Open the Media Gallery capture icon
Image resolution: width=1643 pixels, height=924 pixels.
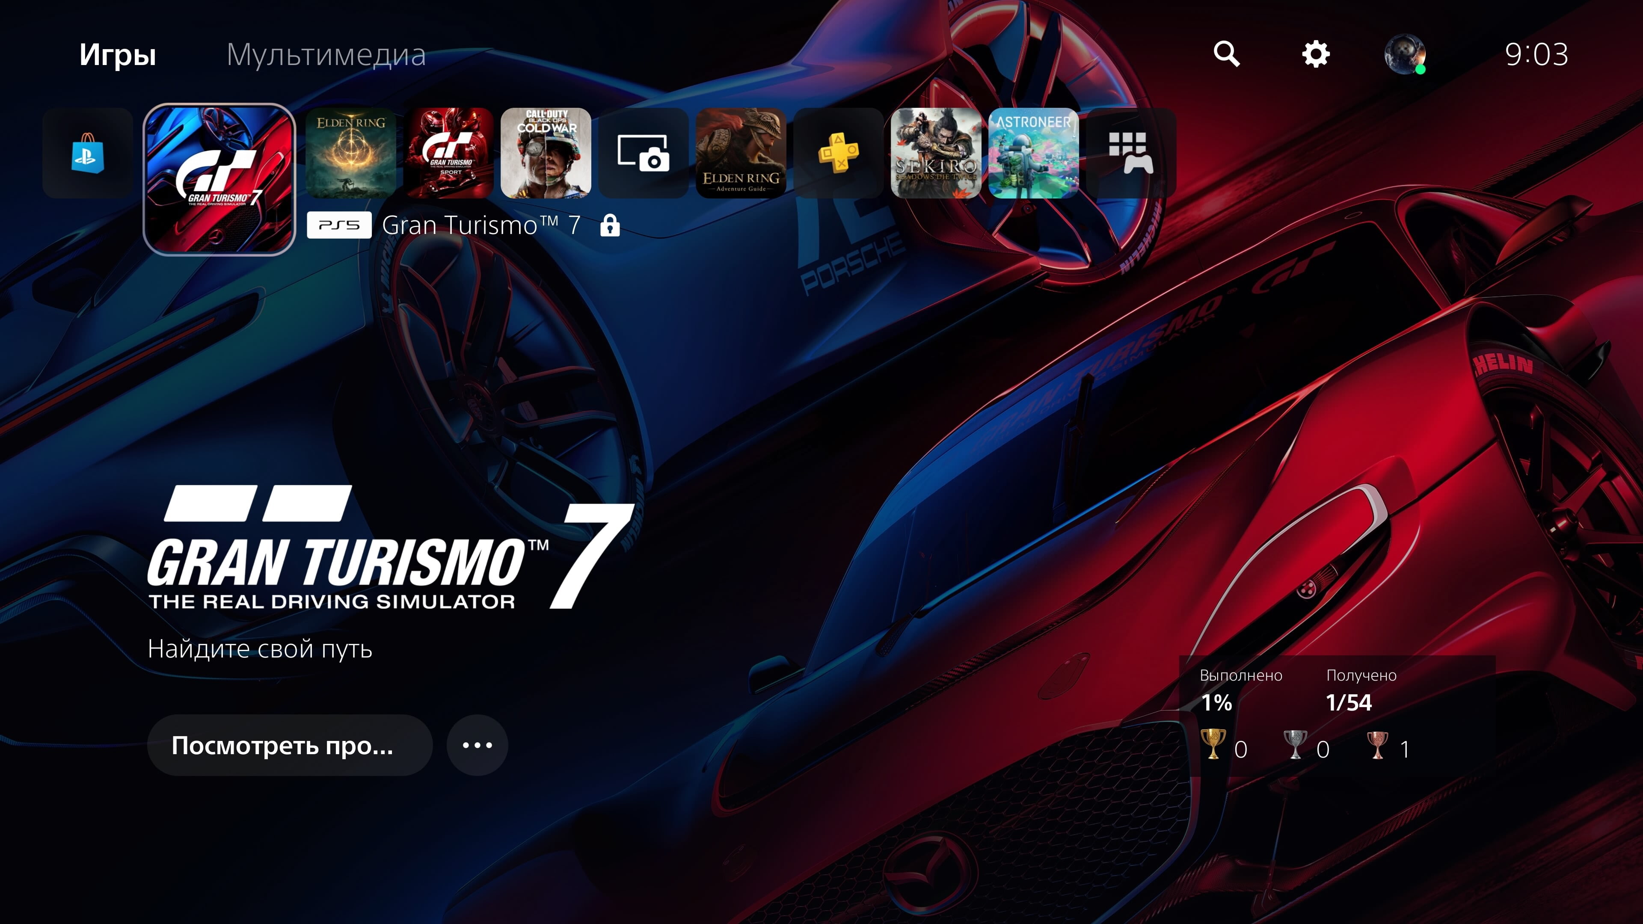coord(644,153)
